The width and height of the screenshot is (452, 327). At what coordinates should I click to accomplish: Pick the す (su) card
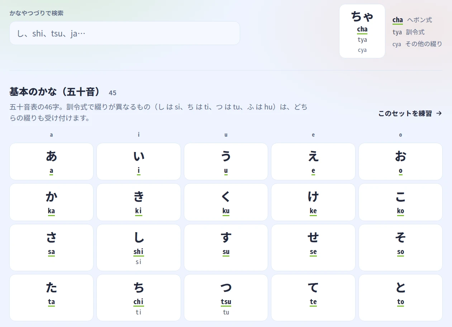pos(226,248)
